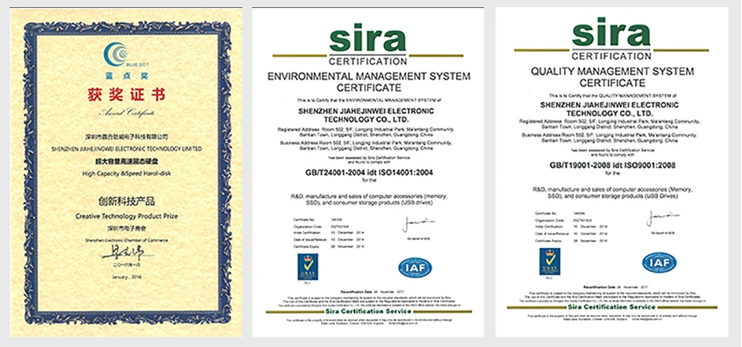Click 'Sira Certification Service' footer on Quality certificate
The width and height of the screenshot is (742, 347).
tap(611, 307)
